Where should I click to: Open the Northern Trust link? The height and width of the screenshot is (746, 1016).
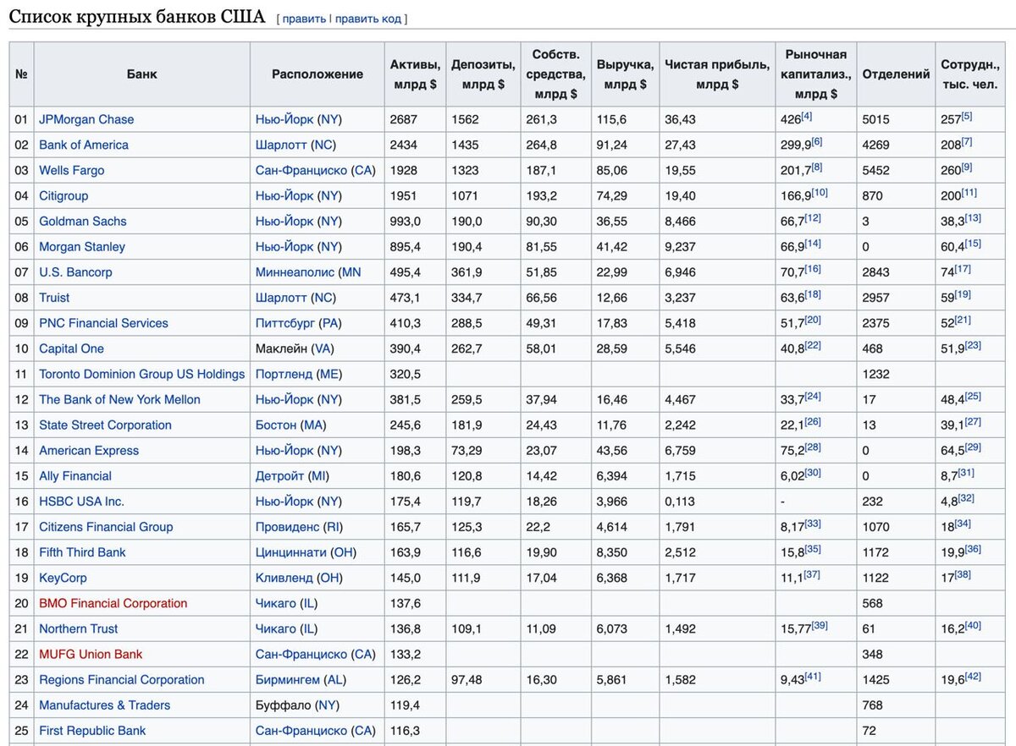point(79,628)
